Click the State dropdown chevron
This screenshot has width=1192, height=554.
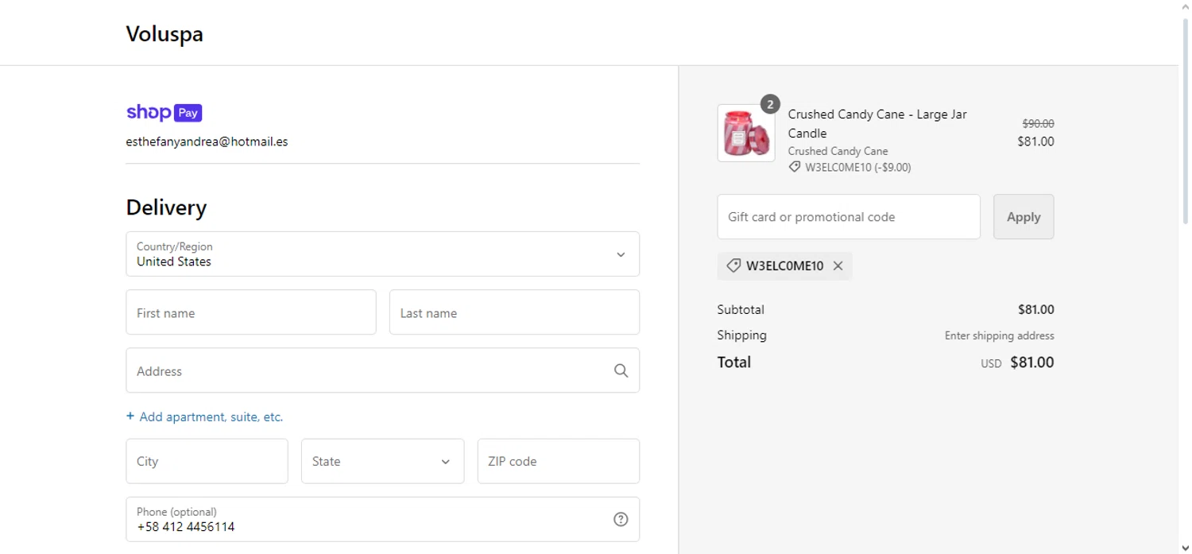pyautogui.click(x=445, y=462)
